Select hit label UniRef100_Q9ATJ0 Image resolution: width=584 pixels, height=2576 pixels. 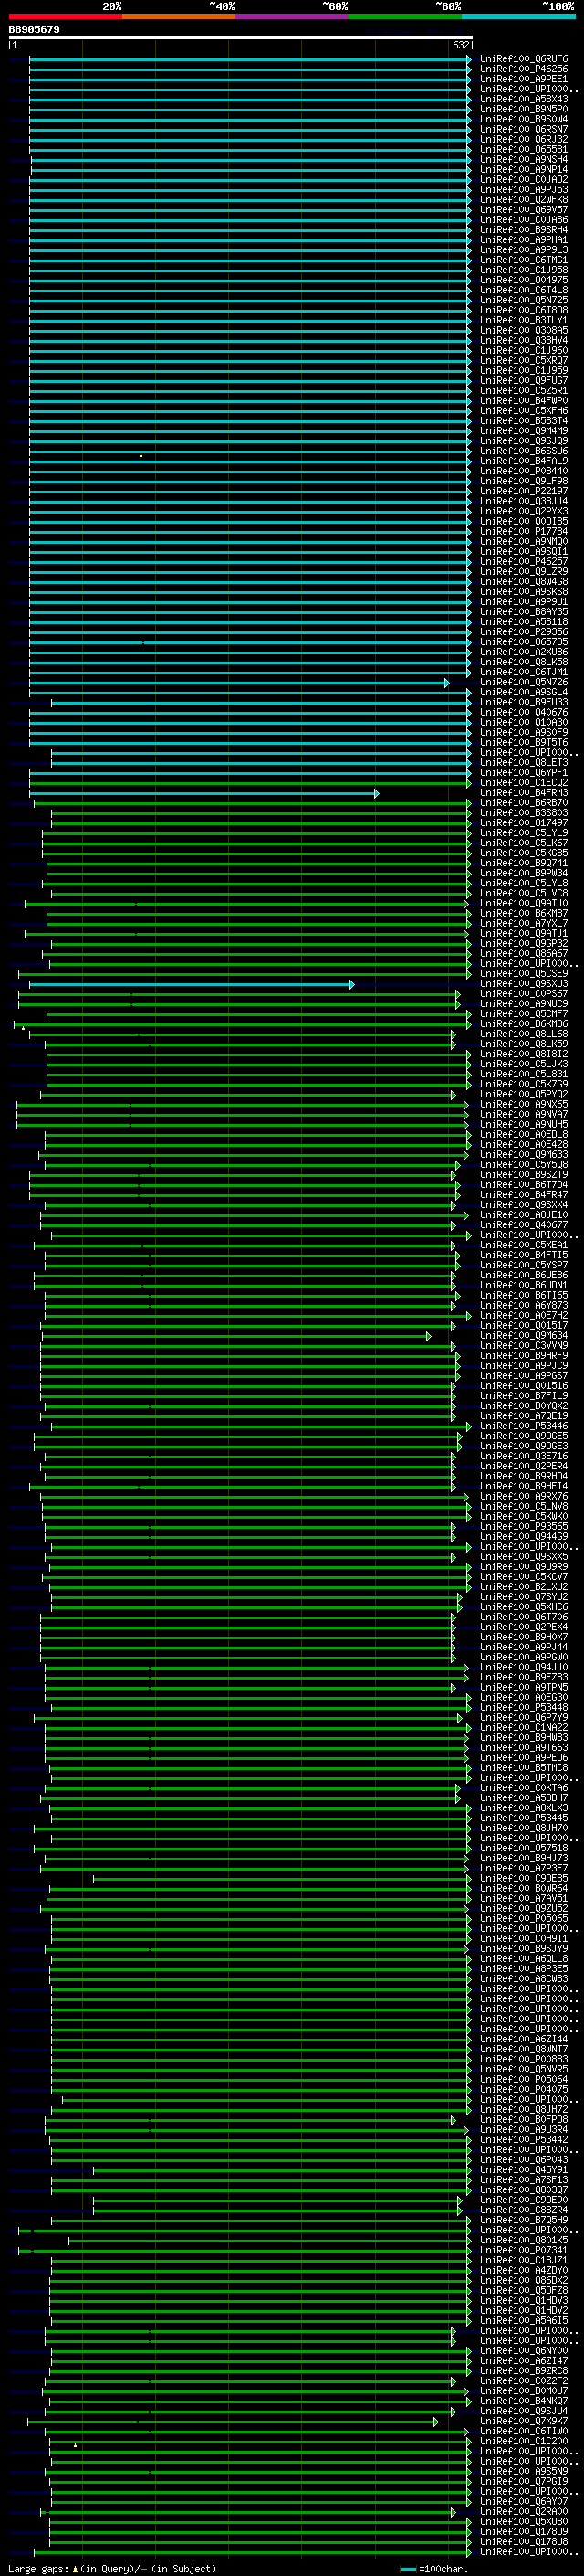[x=523, y=903]
